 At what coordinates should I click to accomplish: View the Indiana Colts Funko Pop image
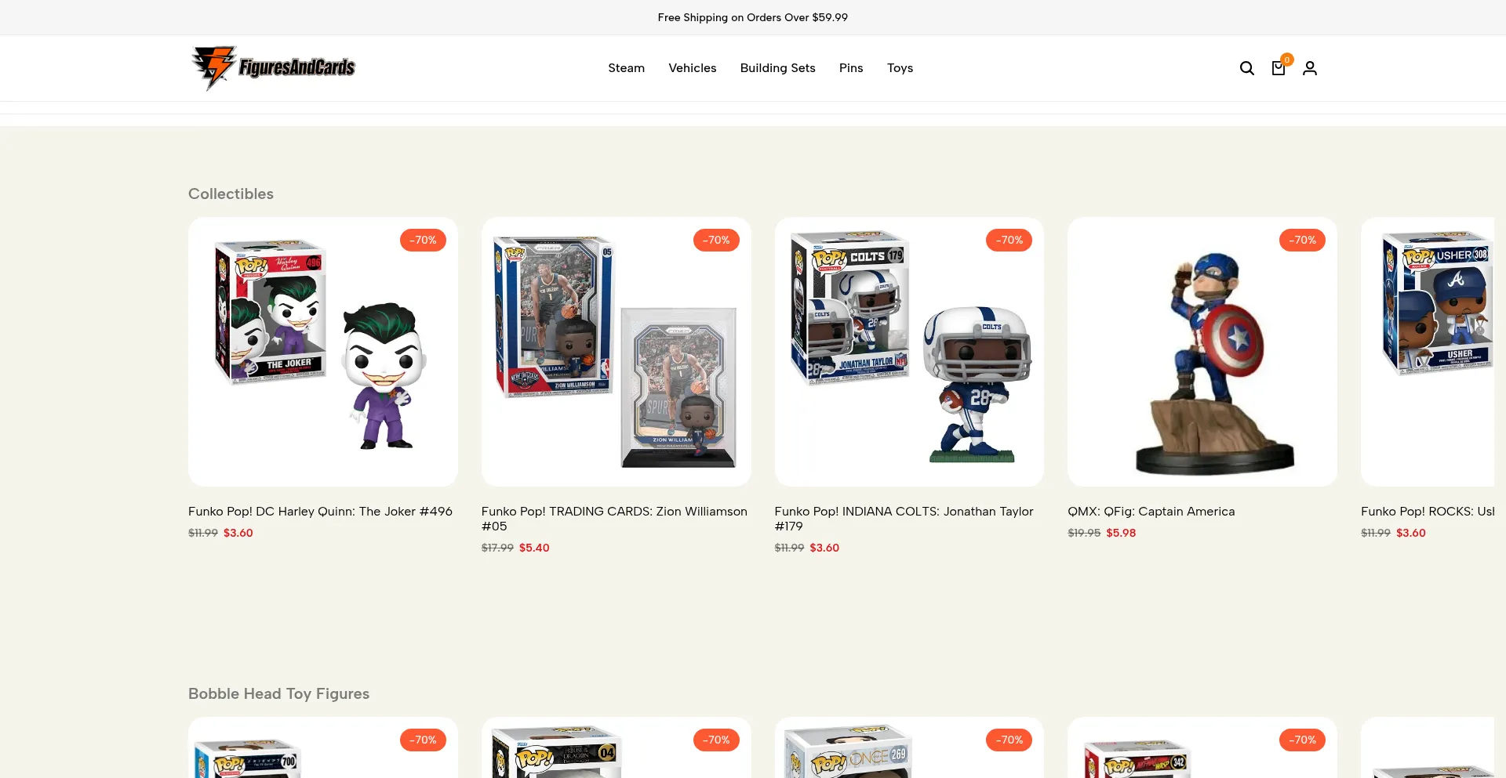coord(909,352)
